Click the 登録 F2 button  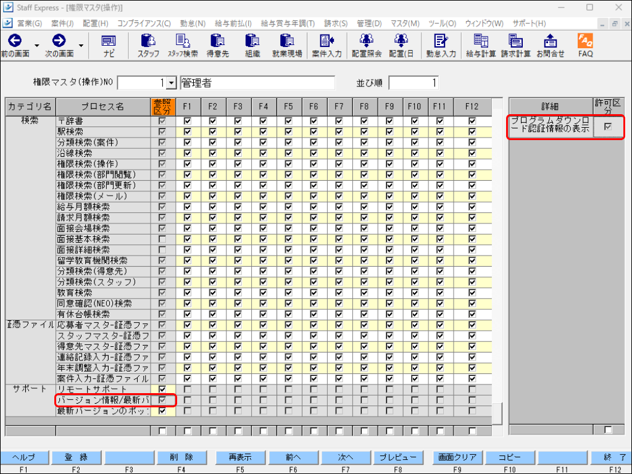click(x=76, y=457)
